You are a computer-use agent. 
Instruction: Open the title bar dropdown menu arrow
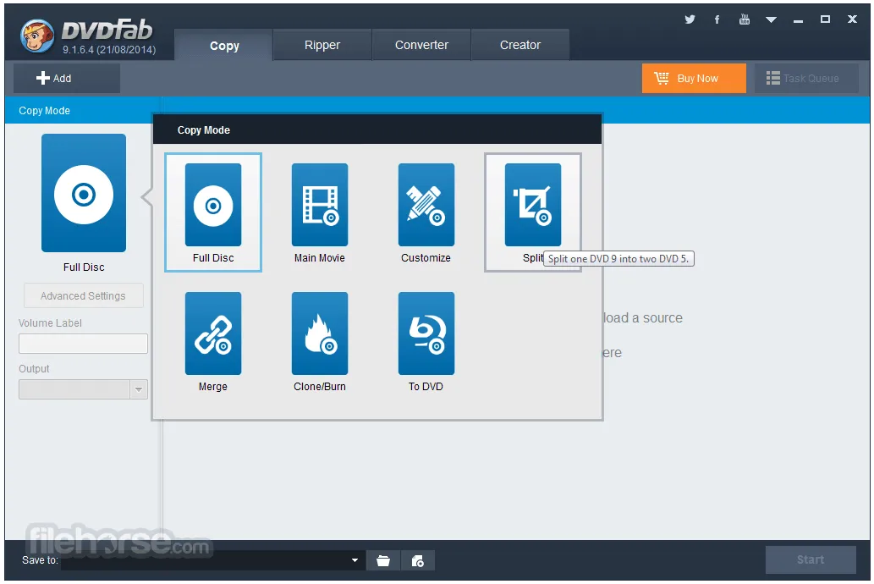pos(771,19)
